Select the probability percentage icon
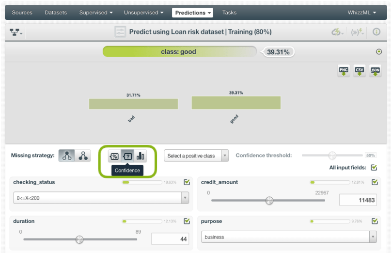 pyautogui.click(x=114, y=156)
